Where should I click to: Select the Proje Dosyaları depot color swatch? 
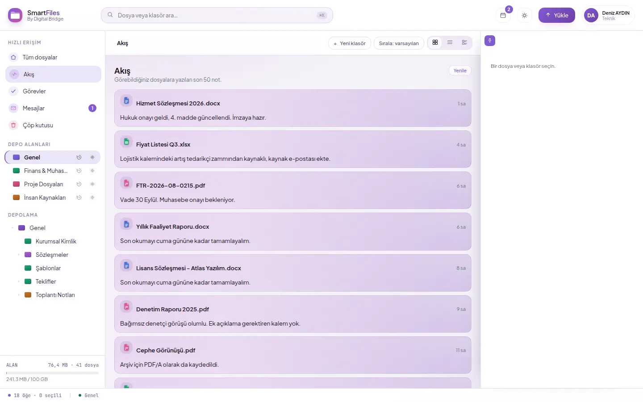17,184
